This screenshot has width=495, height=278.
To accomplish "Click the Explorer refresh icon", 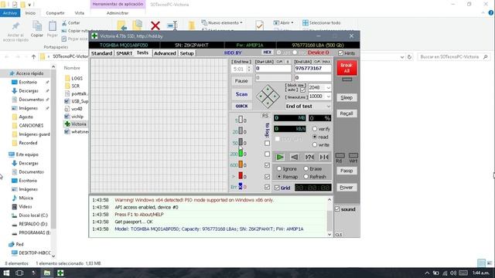I will tap(409, 57).
